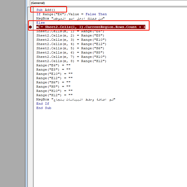Click the 'Else' keyword line
Viewport: 187px width, 187px height.
41,23
